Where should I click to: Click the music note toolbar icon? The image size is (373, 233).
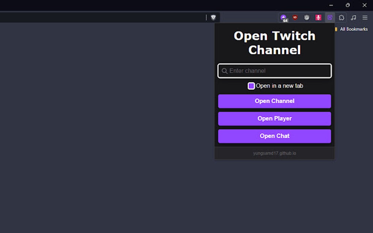pyautogui.click(x=353, y=17)
